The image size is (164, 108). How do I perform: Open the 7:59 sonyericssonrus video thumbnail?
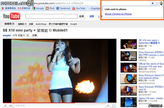coord(128,79)
